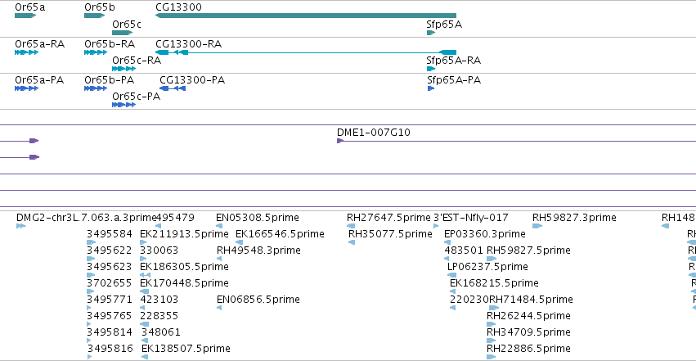Select EST 3495771
The height and width of the screenshot is (361, 696).
pyautogui.click(x=89, y=308)
